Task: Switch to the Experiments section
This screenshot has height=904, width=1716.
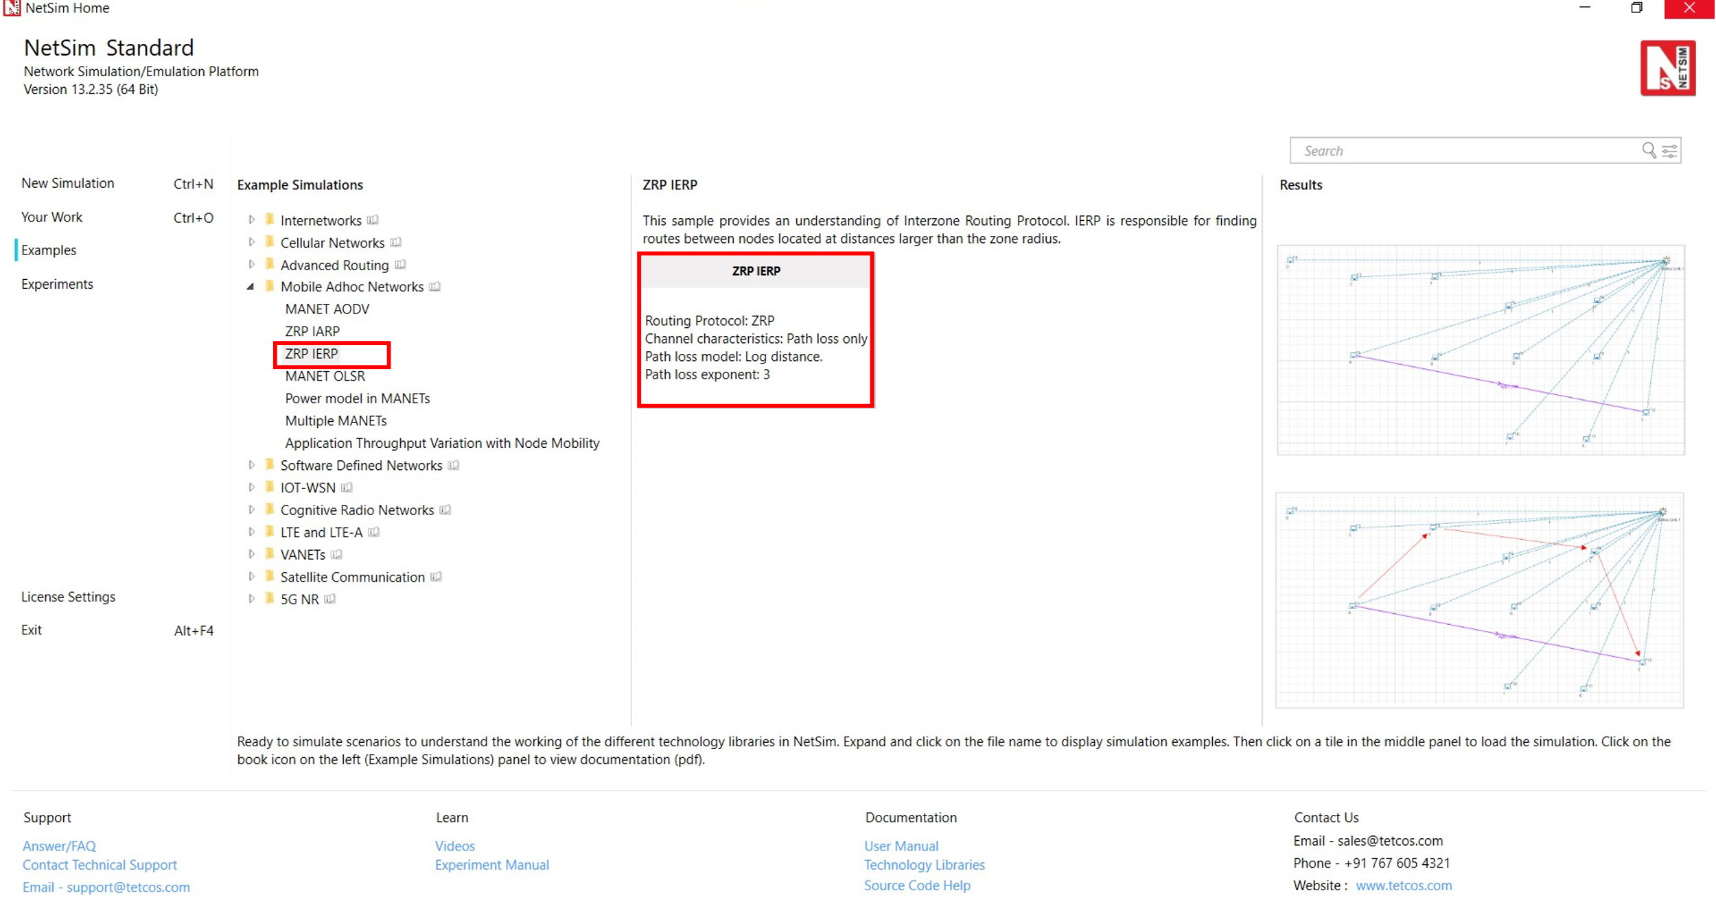Action: pos(57,284)
